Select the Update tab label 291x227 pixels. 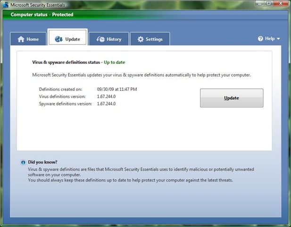coord(73,39)
